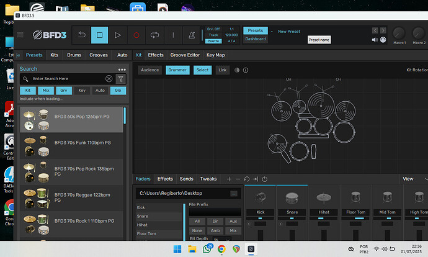
Task: Toggle the Select mode button
Action: 203,70
